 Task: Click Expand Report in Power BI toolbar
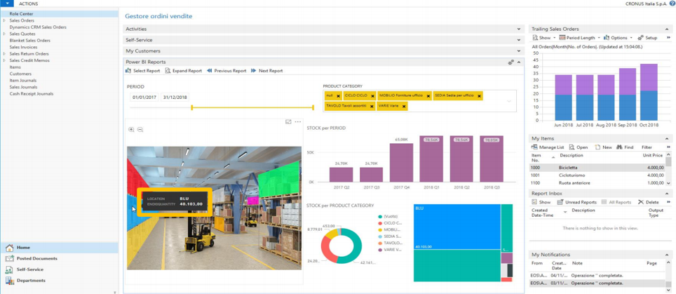183,71
